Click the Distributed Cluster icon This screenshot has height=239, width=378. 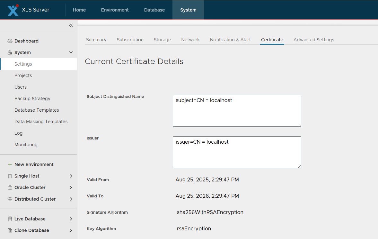pyautogui.click(x=9, y=199)
